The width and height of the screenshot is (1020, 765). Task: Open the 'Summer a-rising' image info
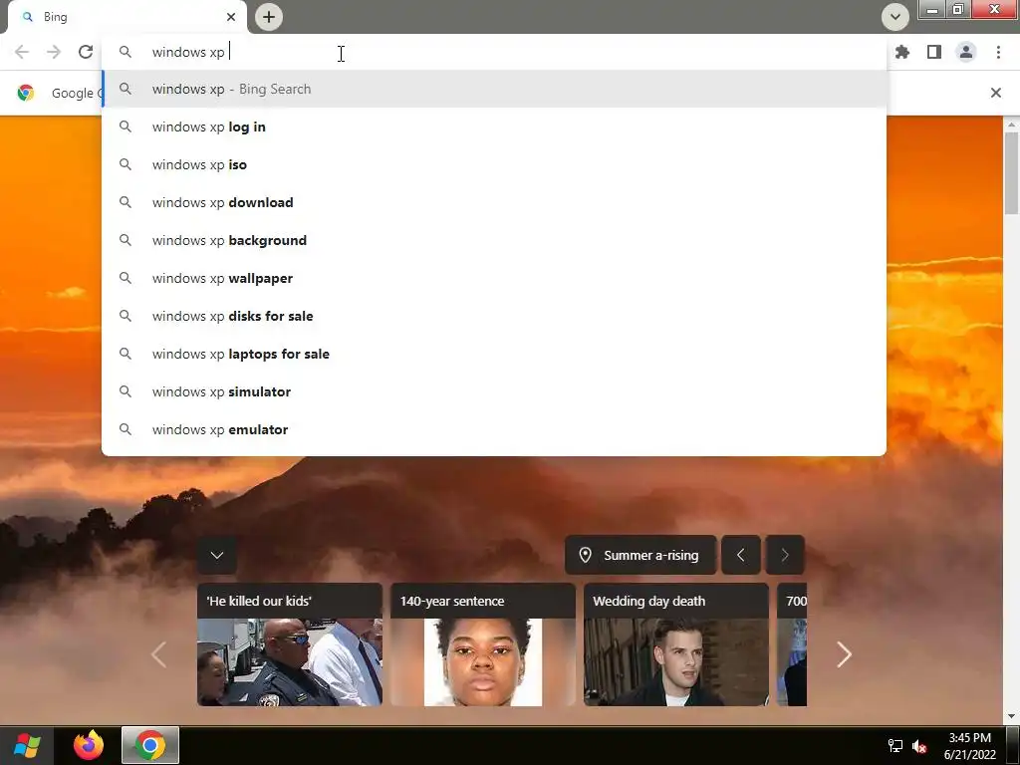640,555
